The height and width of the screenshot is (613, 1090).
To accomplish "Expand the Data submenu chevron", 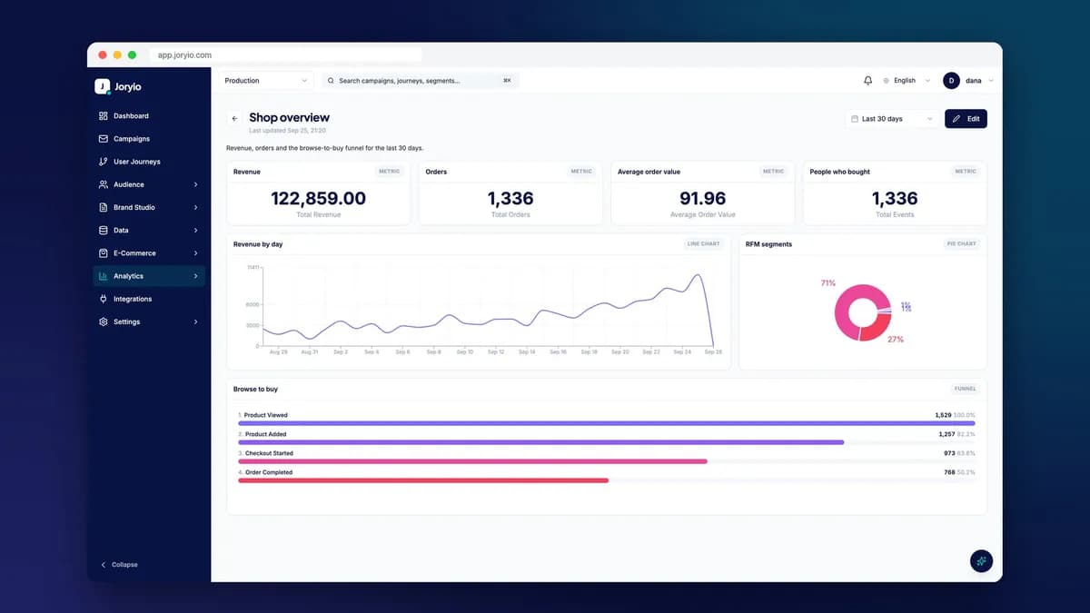I will tap(195, 231).
